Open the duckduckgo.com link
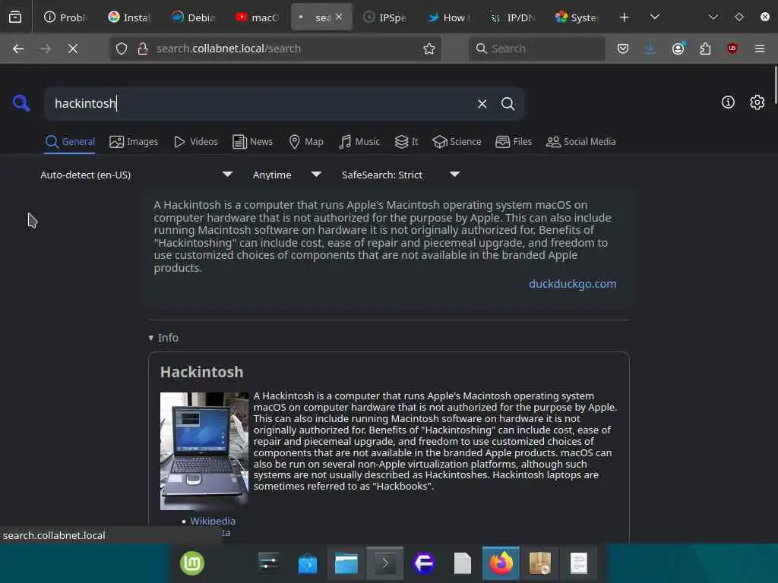The image size is (778, 583). pos(573,284)
